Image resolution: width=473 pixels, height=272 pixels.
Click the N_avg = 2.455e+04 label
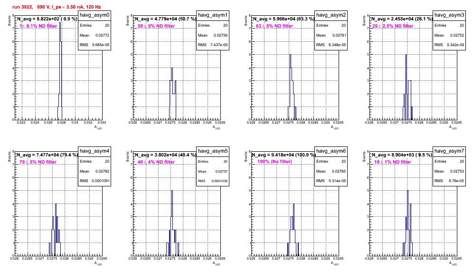[x=402, y=19]
